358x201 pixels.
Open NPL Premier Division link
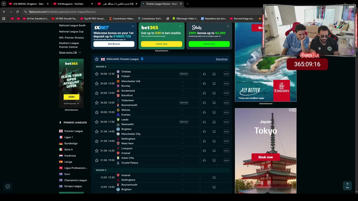tap(71, 38)
